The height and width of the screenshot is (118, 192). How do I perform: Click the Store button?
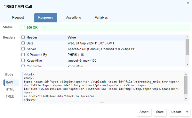click(160, 112)
